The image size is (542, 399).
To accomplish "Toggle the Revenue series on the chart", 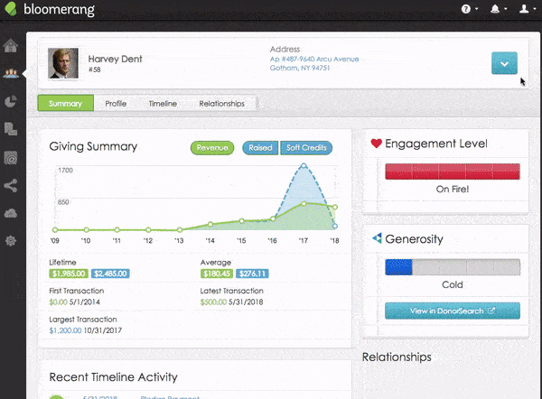I will (x=212, y=148).
